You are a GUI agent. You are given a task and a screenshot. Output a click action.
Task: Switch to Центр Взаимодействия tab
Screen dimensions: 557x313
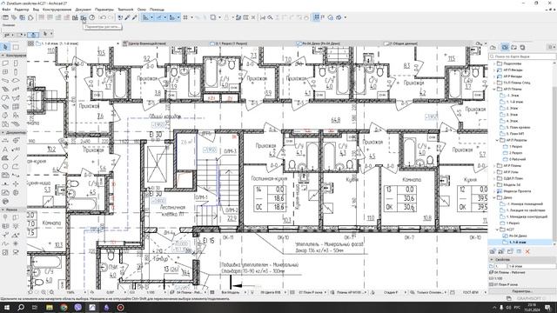pyautogui.click(x=147, y=43)
